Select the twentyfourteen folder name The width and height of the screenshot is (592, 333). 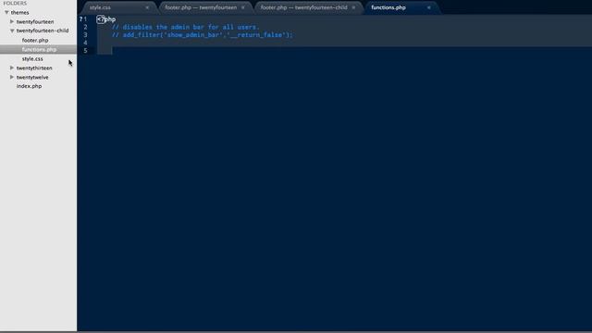35,22
